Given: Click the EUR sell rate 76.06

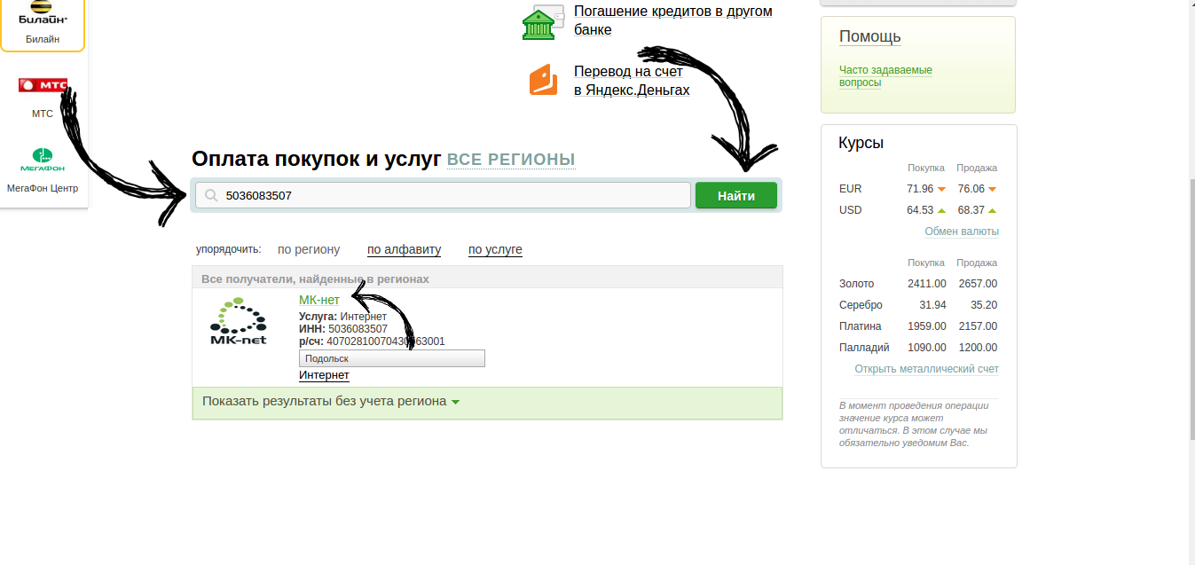Looking at the screenshot, I should coord(971,189).
